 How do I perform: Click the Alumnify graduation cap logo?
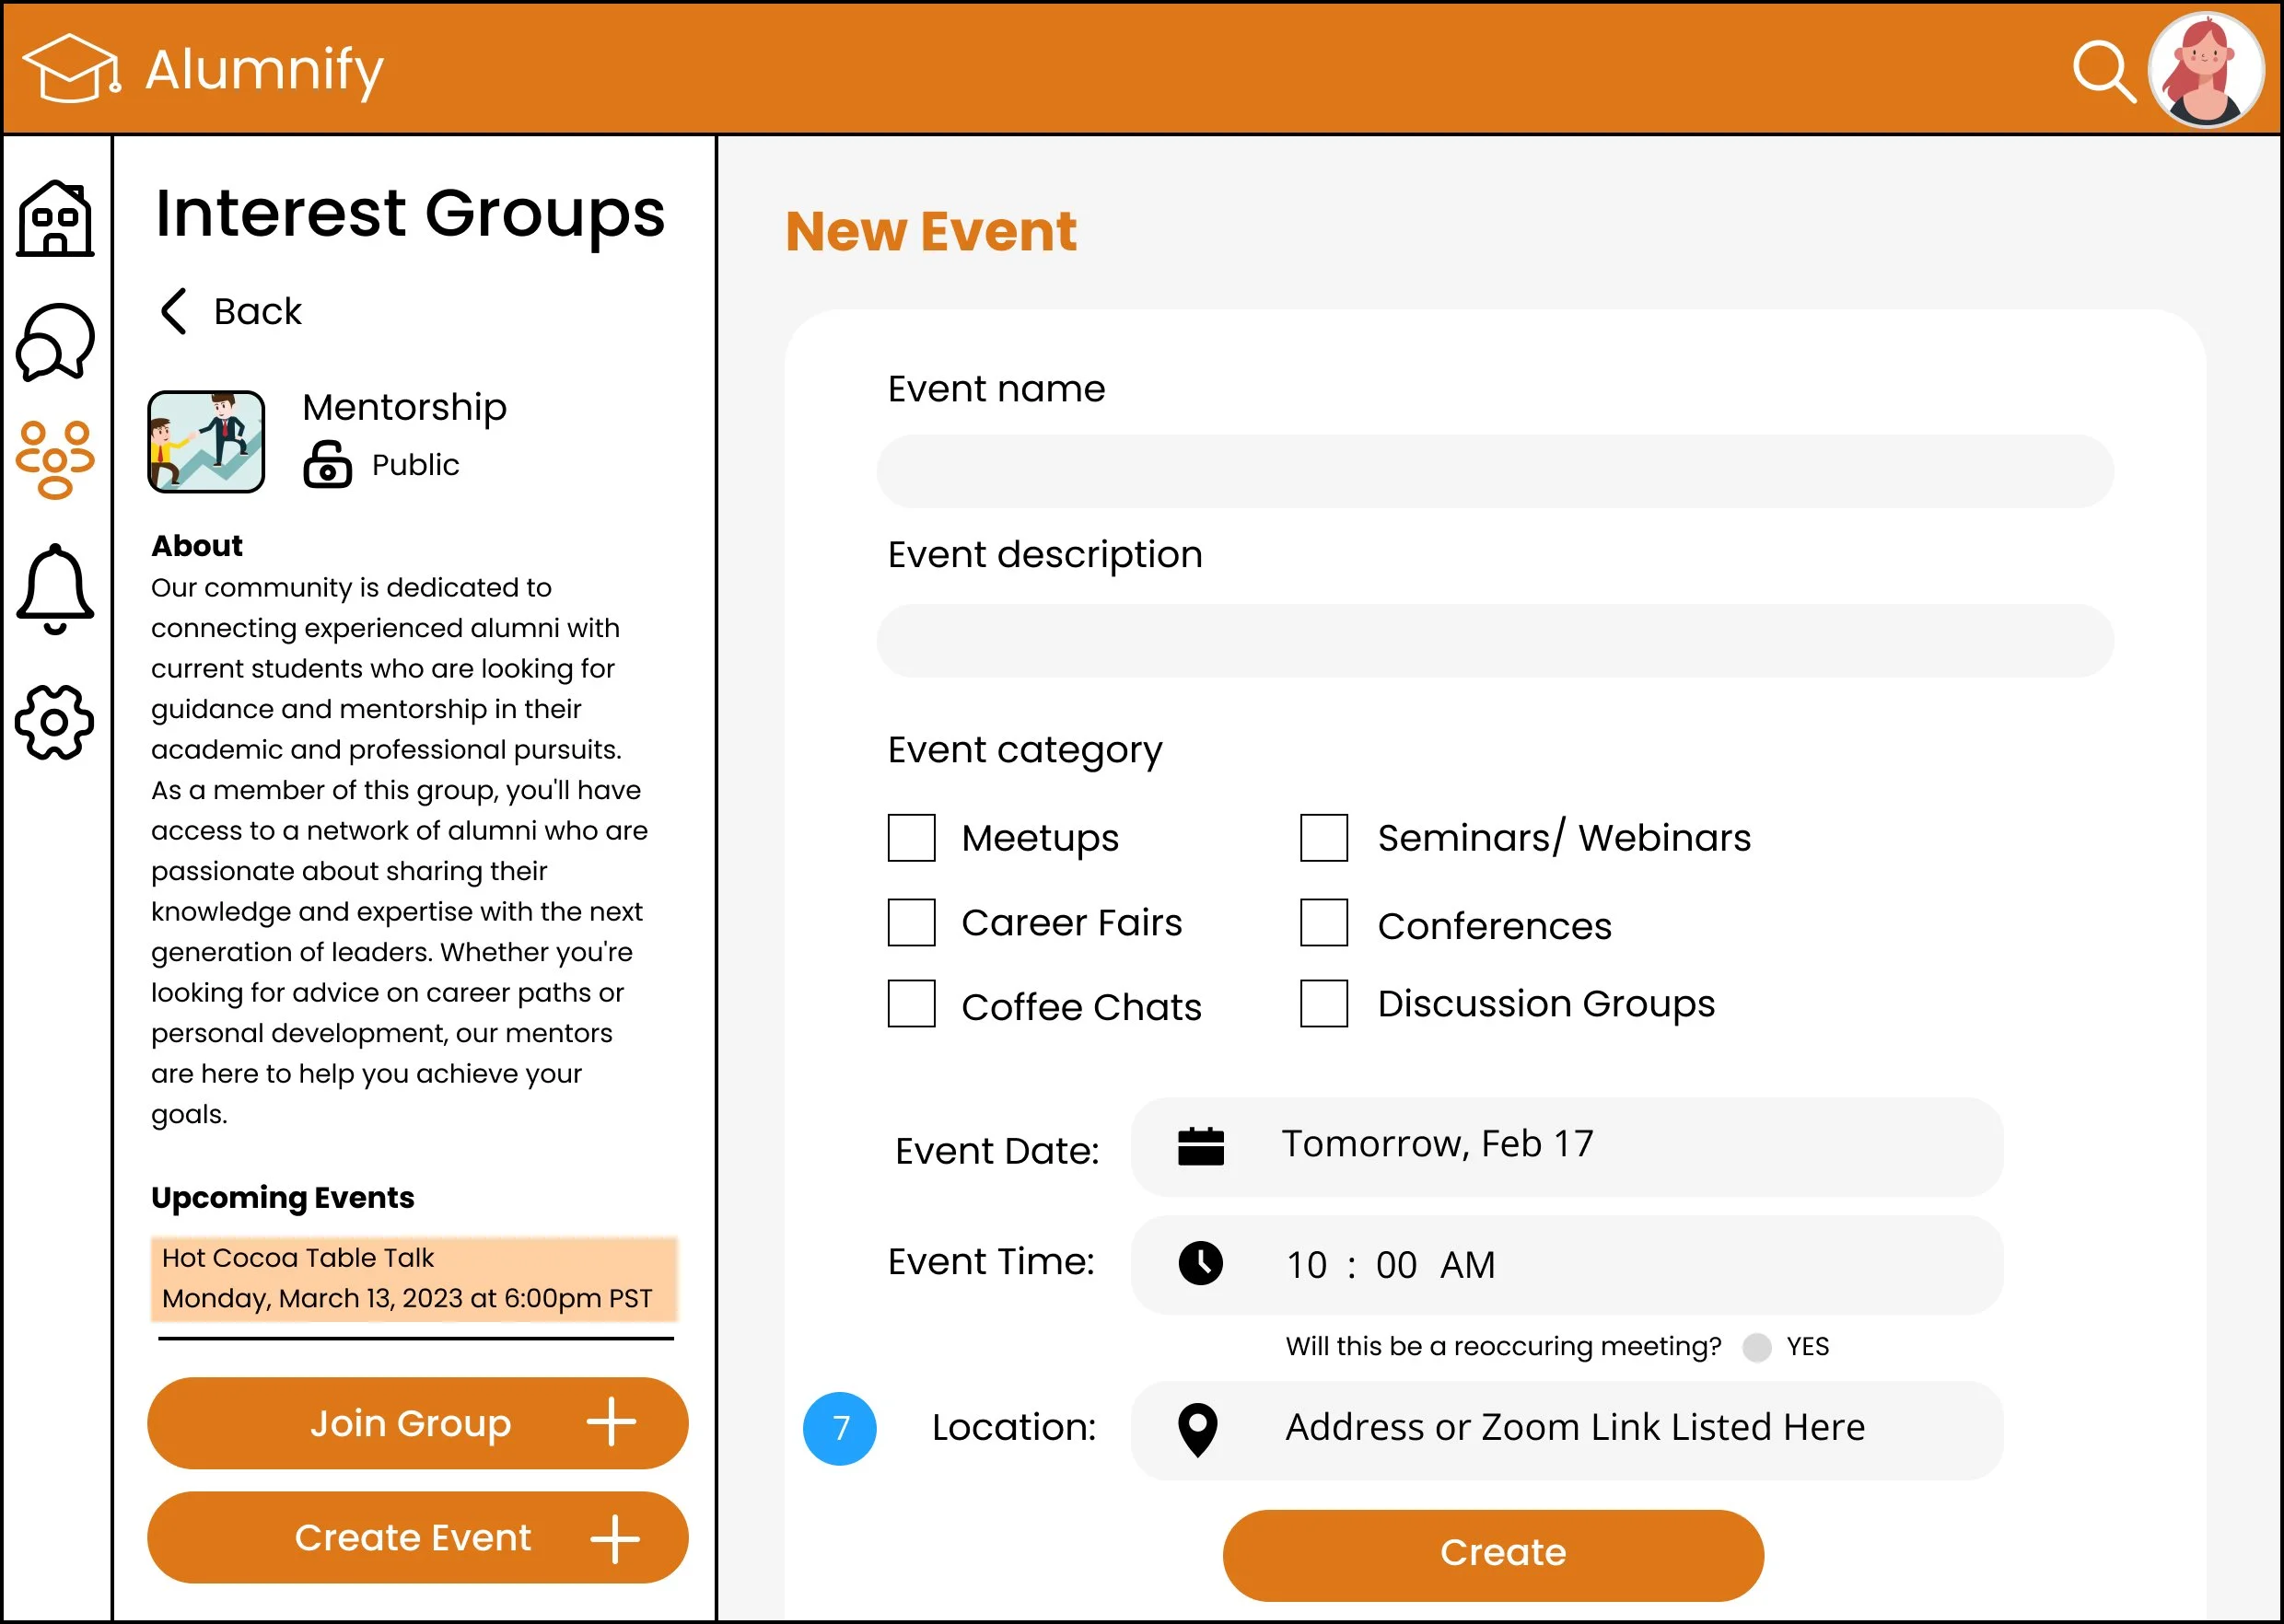[x=70, y=69]
